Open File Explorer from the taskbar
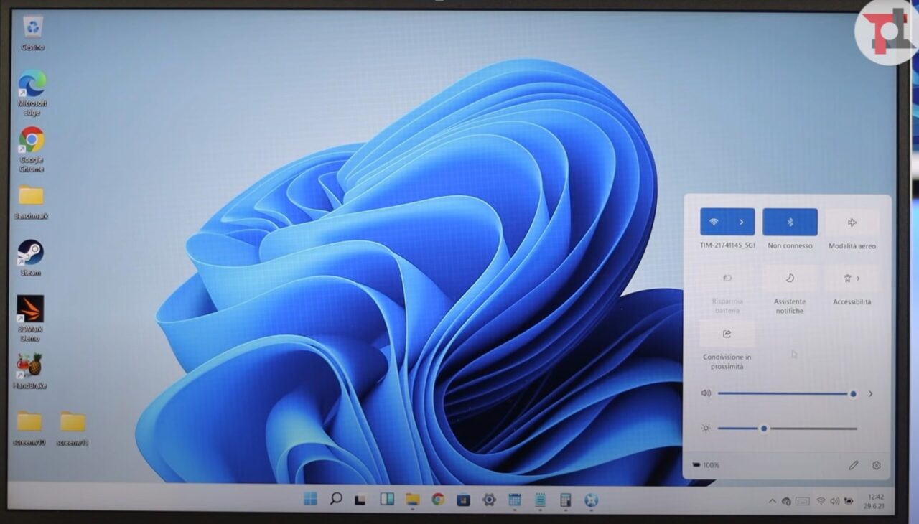The width and height of the screenshot is (919, 524). [412, 500]
